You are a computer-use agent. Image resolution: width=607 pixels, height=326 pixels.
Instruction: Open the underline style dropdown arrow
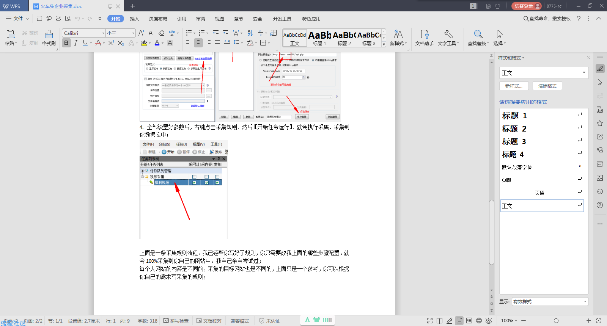(91, 43)
